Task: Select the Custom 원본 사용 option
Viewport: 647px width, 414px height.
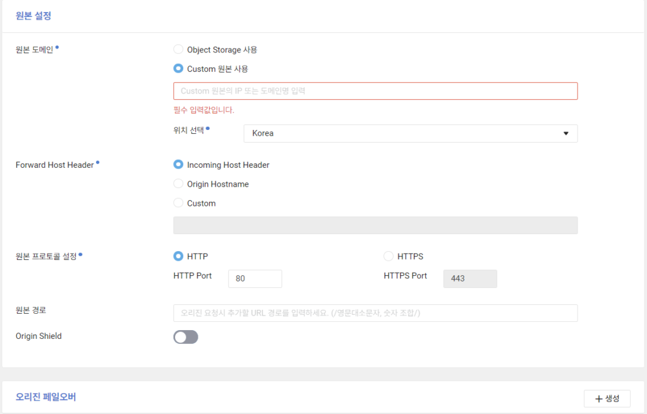Action: (x=178, y=69)
